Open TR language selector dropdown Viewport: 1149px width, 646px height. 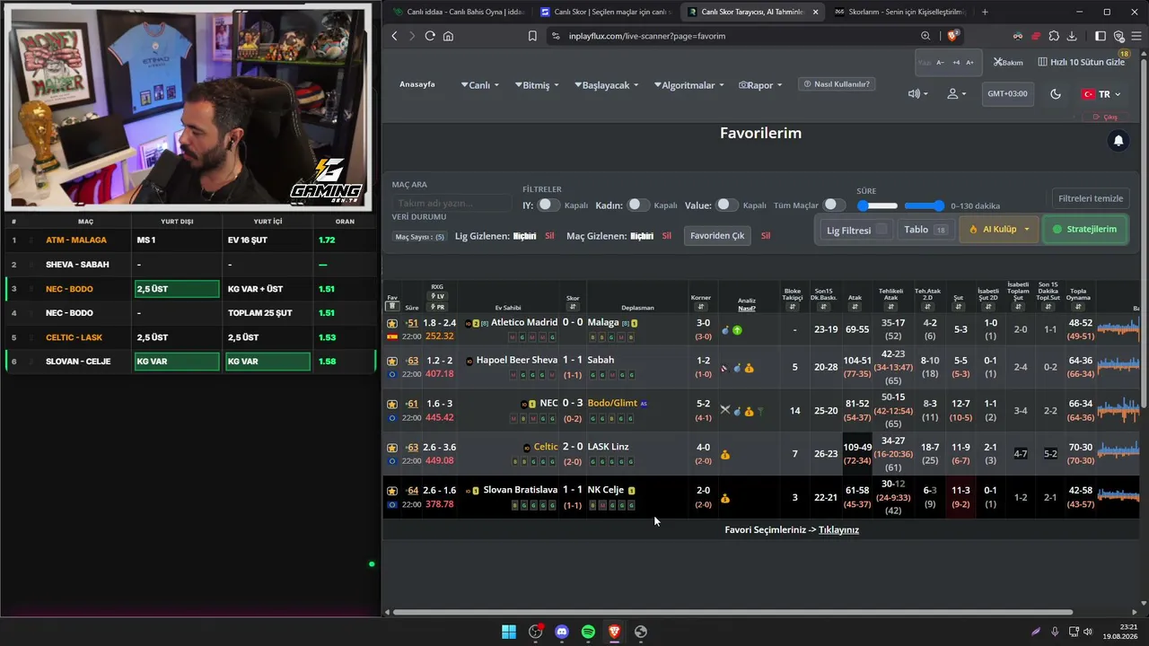click(x=1101, y=94)
